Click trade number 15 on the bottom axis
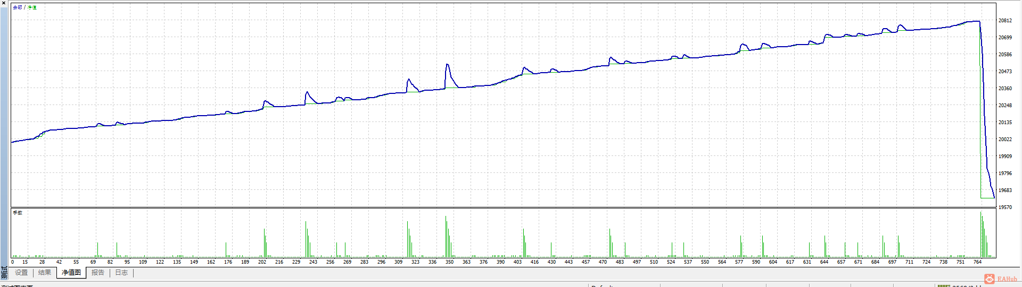1022x287 pixels. (25, 262)
